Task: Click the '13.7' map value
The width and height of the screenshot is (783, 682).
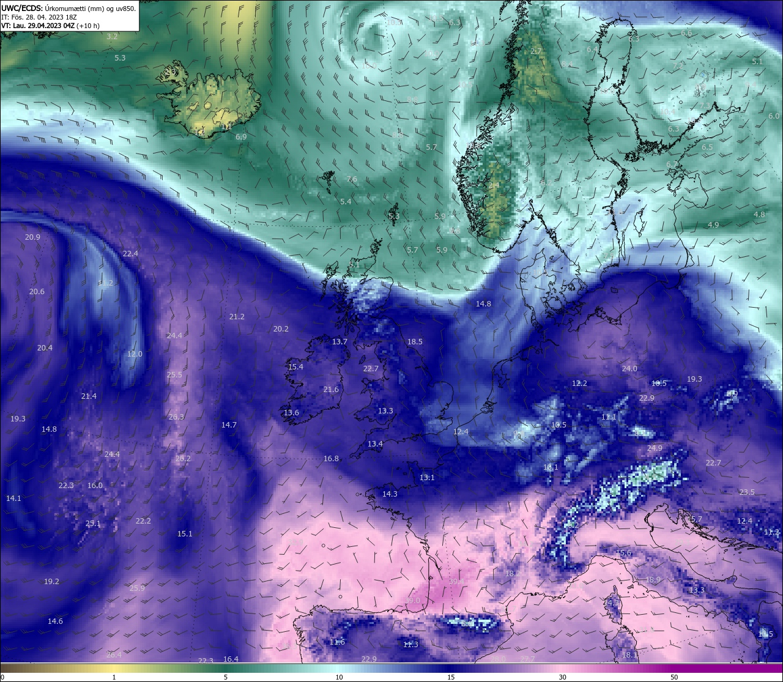Action: [x=340, y=342]
